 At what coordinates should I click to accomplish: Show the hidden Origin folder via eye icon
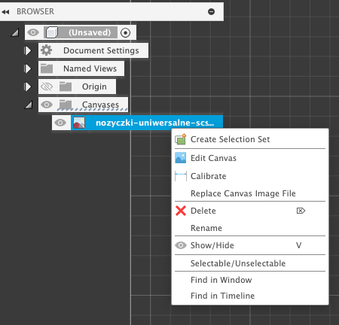click(47, 87)
